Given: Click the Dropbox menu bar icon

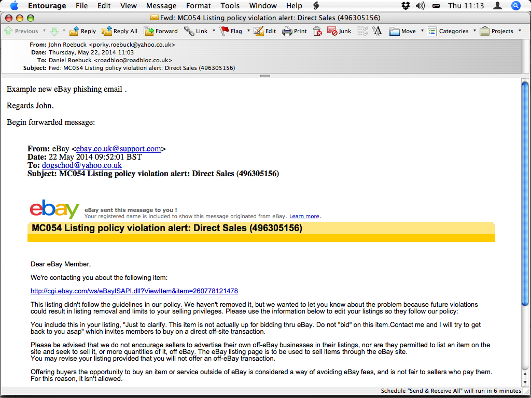Looking at the screenshot, I should click(x=406, y=6).
